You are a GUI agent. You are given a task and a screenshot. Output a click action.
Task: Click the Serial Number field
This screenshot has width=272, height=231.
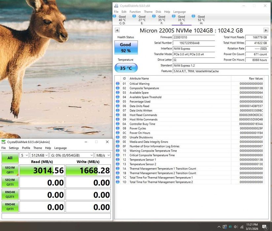(194, 43)
